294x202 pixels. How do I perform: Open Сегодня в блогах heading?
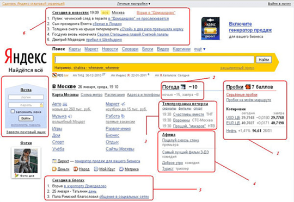68,180
